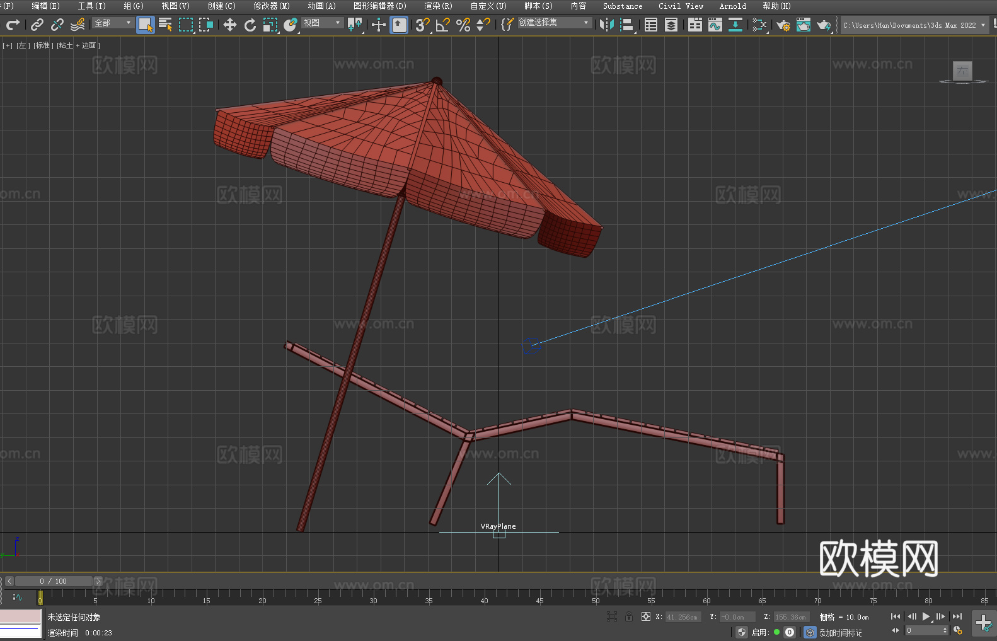The height and width of the screenshot is (641, 997).
Task: Toggle 3D Snaps on or off
Action: (422, 25)
